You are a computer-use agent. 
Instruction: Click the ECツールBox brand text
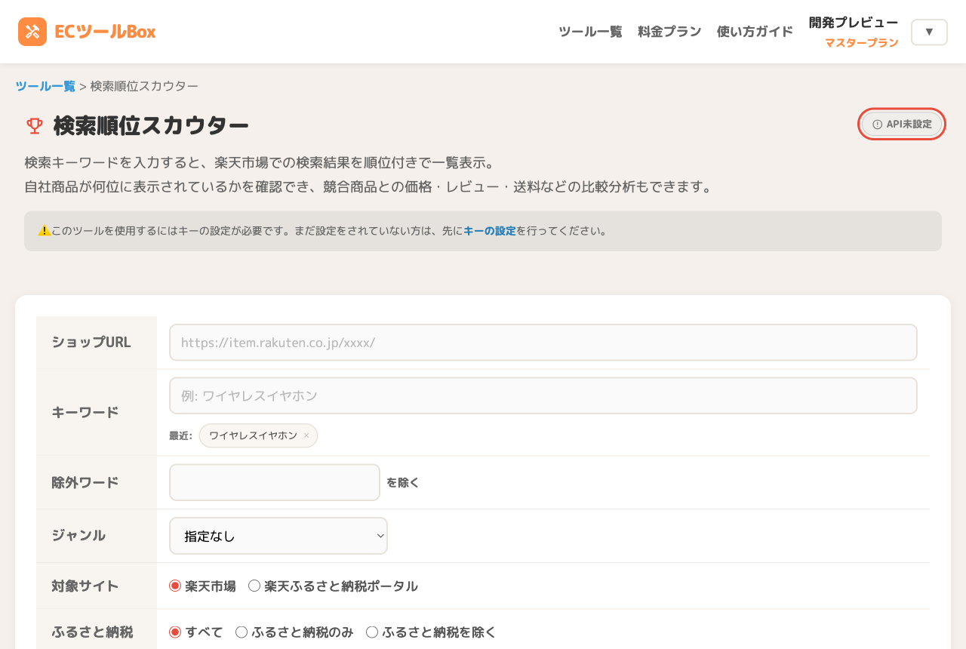coord(105,32)
